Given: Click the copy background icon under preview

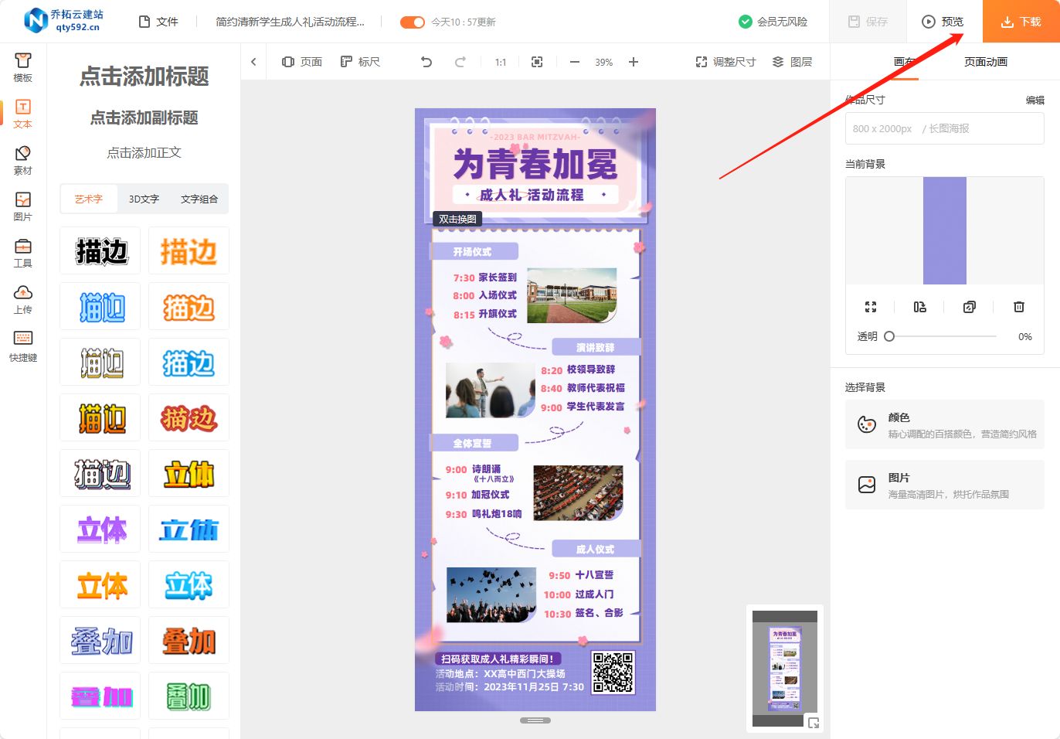Looking at the screenshot, I should [970, 307].
